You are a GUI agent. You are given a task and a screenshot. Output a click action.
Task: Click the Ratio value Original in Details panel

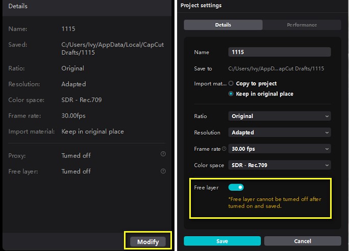coord(73,68)
